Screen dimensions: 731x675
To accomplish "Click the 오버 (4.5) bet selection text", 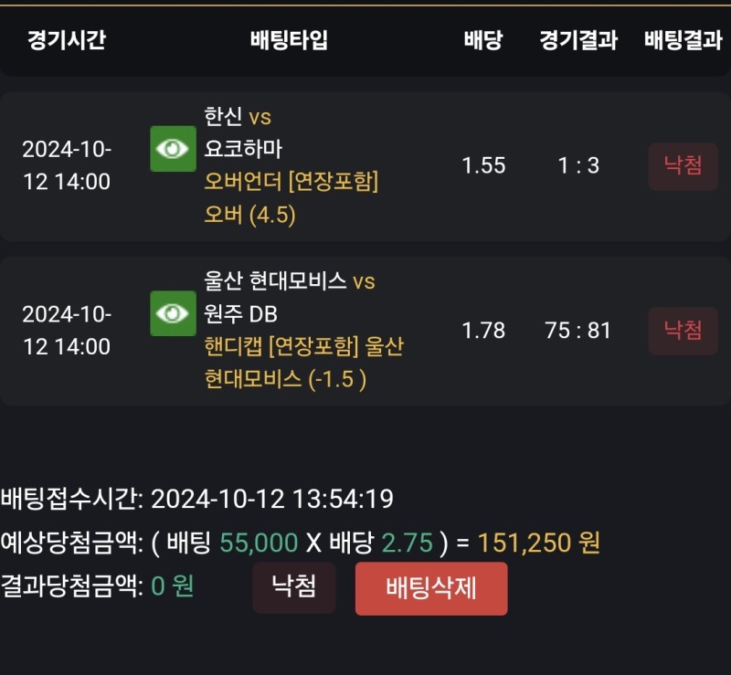I will click(x=250, y=216).
